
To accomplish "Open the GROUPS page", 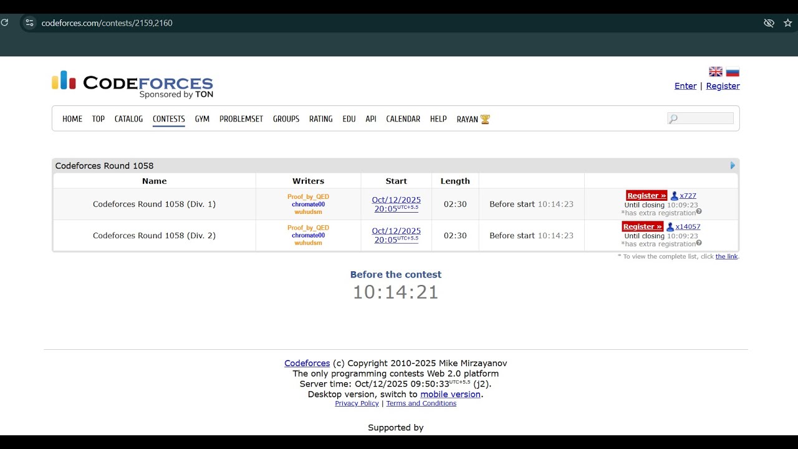I will [x=286, y=119].
